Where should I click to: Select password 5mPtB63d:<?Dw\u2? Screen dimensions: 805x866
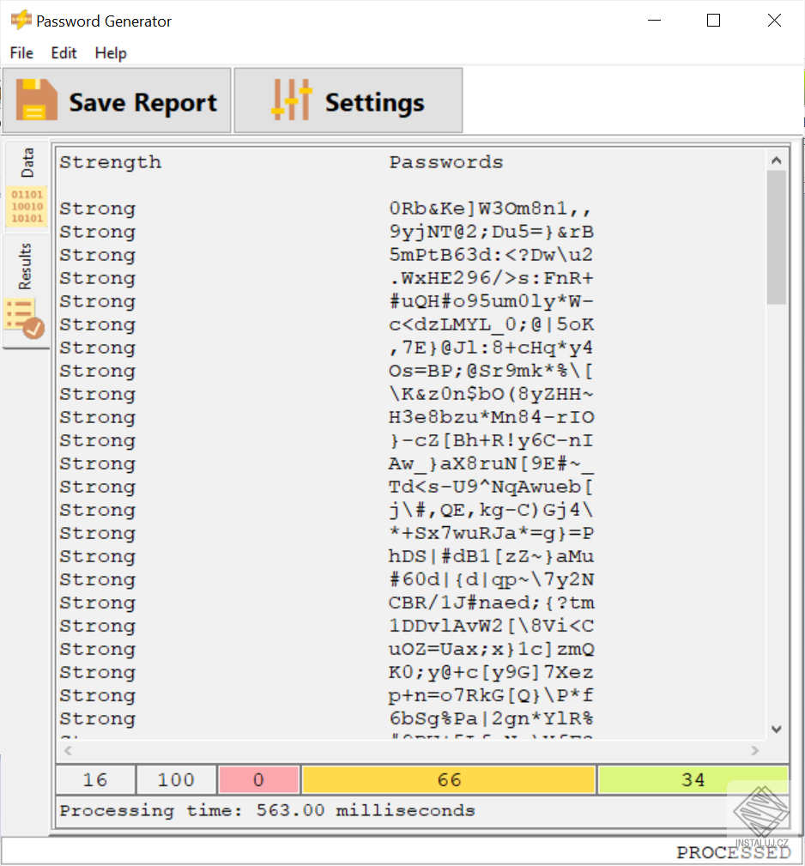tap(491, 255)
